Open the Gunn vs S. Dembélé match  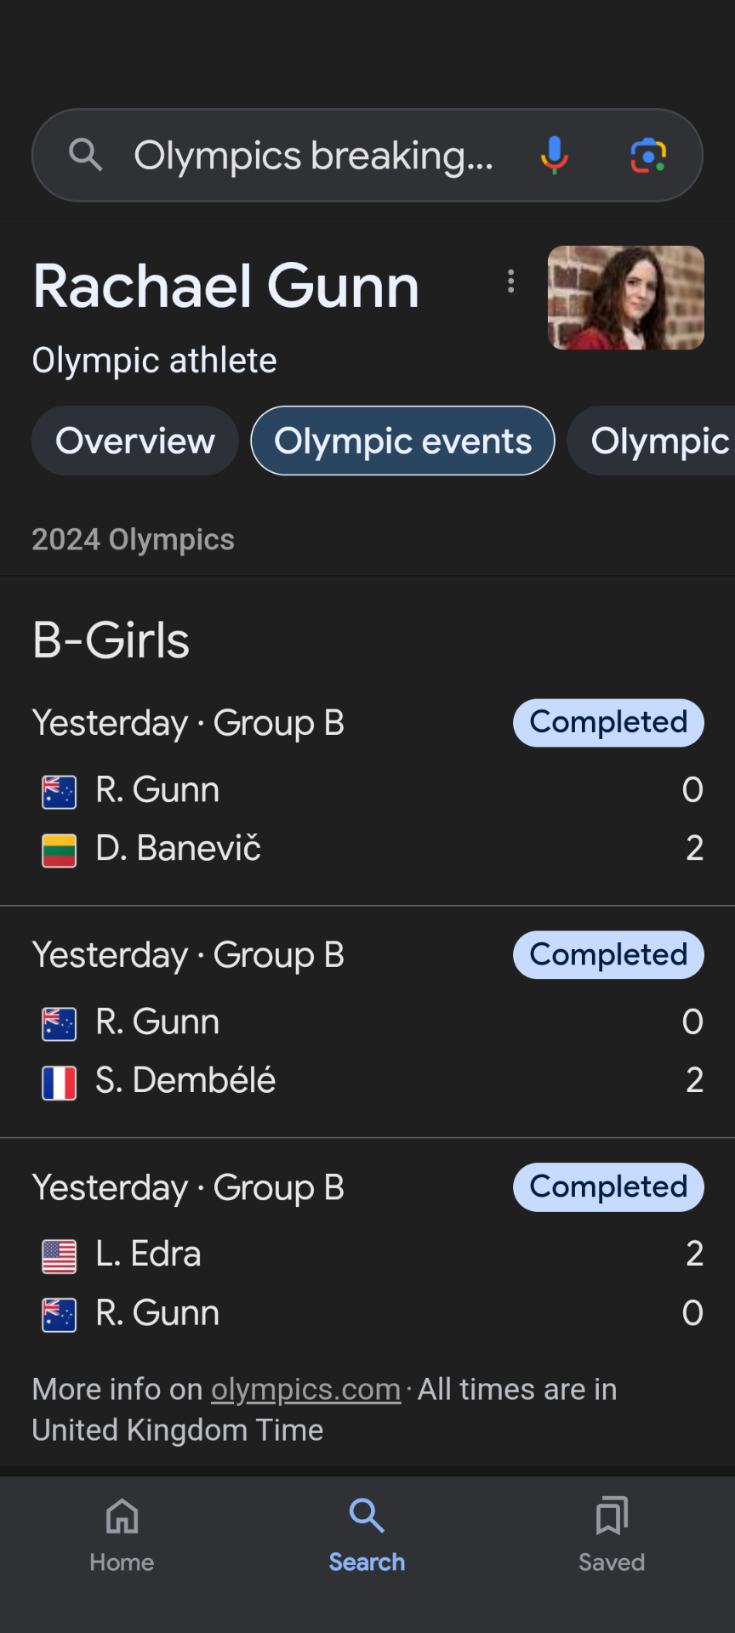[367, 1021]
